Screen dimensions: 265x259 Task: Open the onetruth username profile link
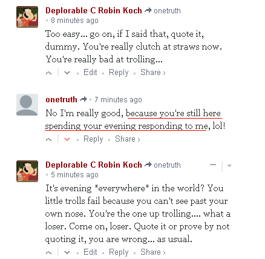coord(61,100)
